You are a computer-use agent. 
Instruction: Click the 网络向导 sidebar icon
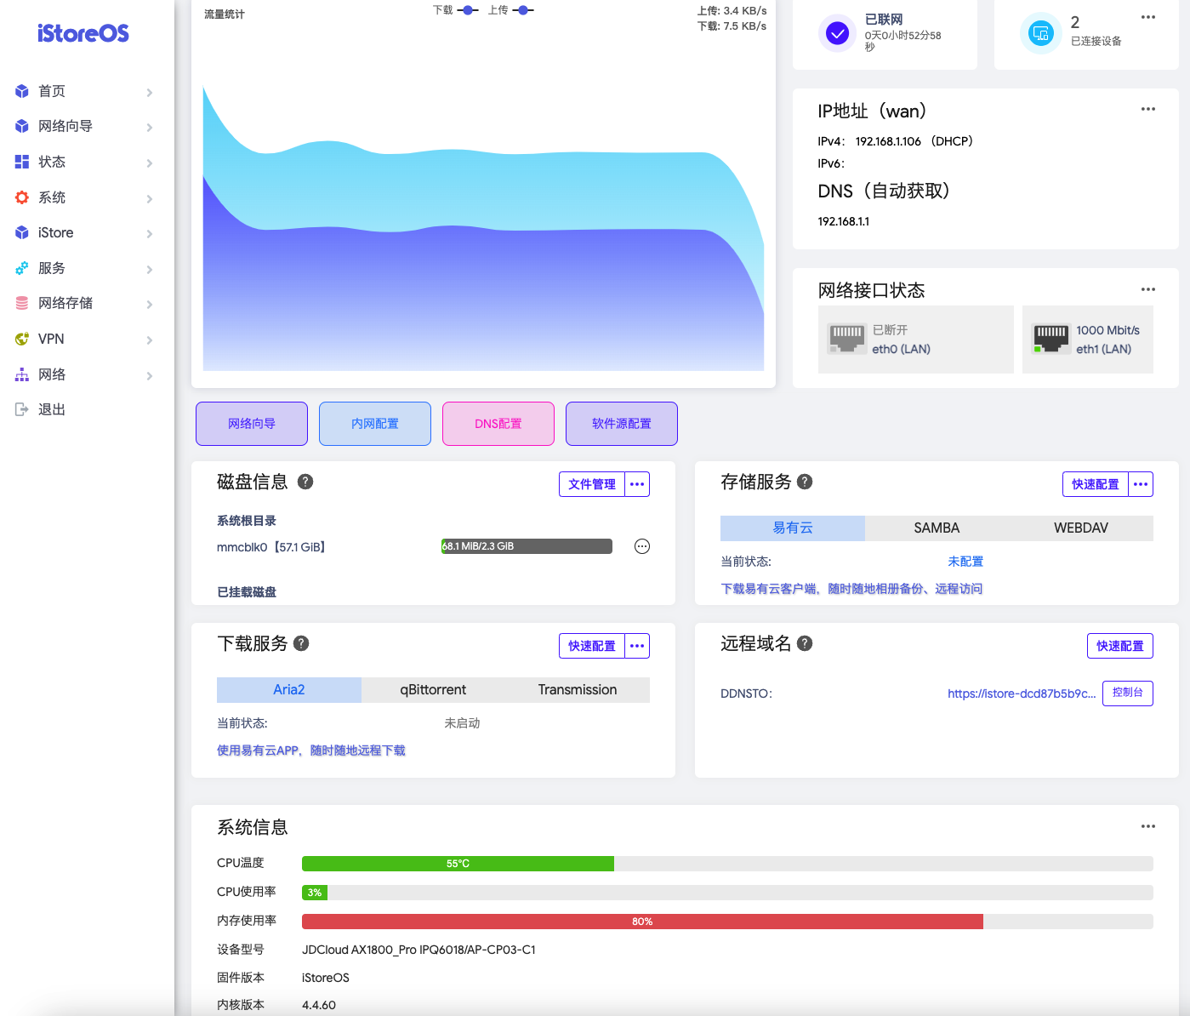point(22,126)
